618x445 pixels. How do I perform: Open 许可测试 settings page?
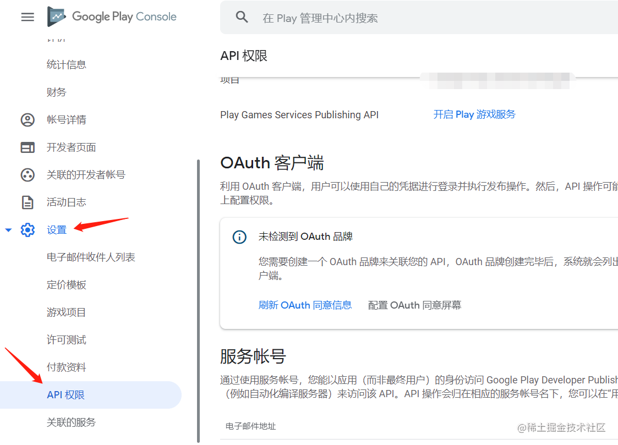point(66,340)
